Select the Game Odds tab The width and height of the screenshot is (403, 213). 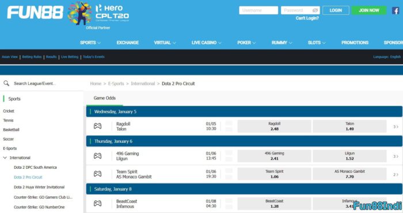(x=105, y=98)
